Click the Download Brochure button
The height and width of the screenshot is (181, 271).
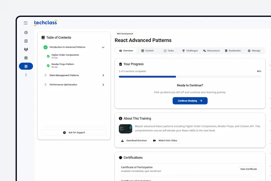click(134, 140)
